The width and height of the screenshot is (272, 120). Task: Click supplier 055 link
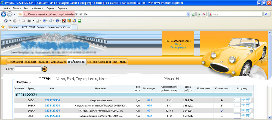click(x=150, y=105)
